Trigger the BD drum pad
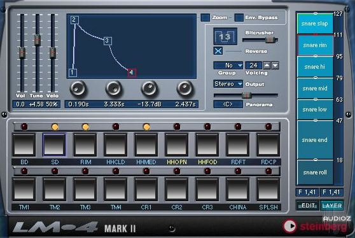The image size is (355, 238). coord(24,144)
